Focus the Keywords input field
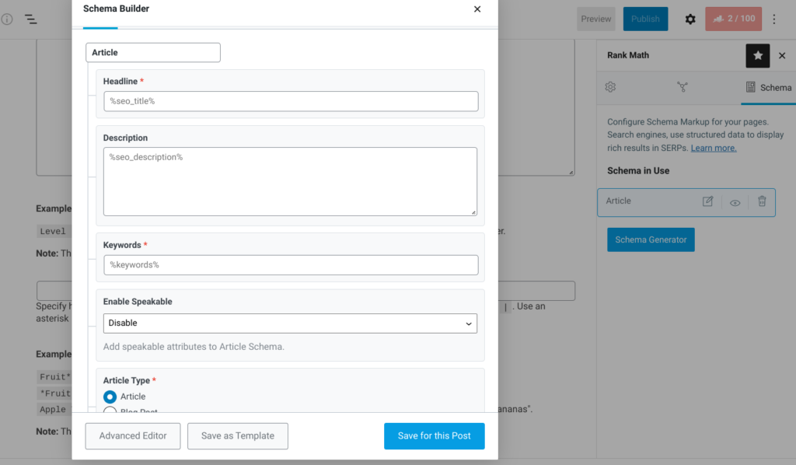The image size is (796, 465). [291, 265]
